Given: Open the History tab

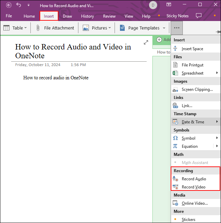Looking at the screenshot, I should 88,16.
